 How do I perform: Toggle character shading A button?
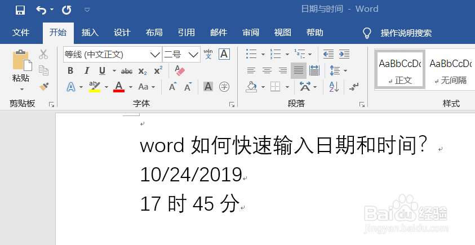pos(208,87)
